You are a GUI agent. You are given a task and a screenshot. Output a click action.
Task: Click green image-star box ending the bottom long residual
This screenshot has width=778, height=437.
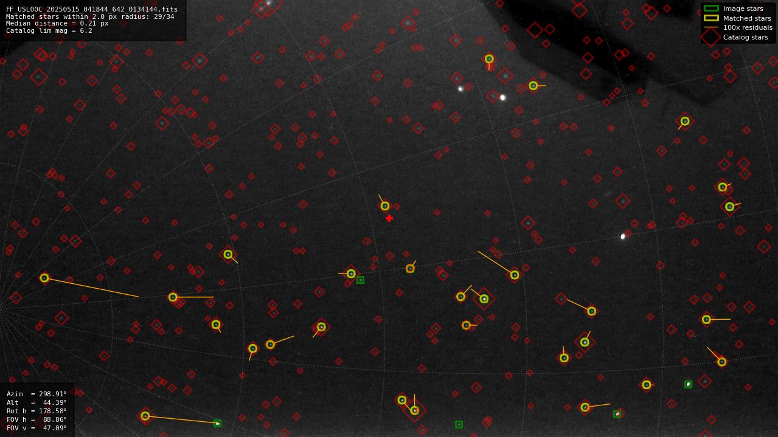[x=217, y=423]
